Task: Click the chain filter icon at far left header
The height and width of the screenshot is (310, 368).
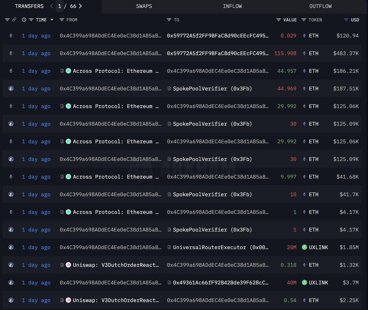Action: pyautogui.click(x=7, y=20)
